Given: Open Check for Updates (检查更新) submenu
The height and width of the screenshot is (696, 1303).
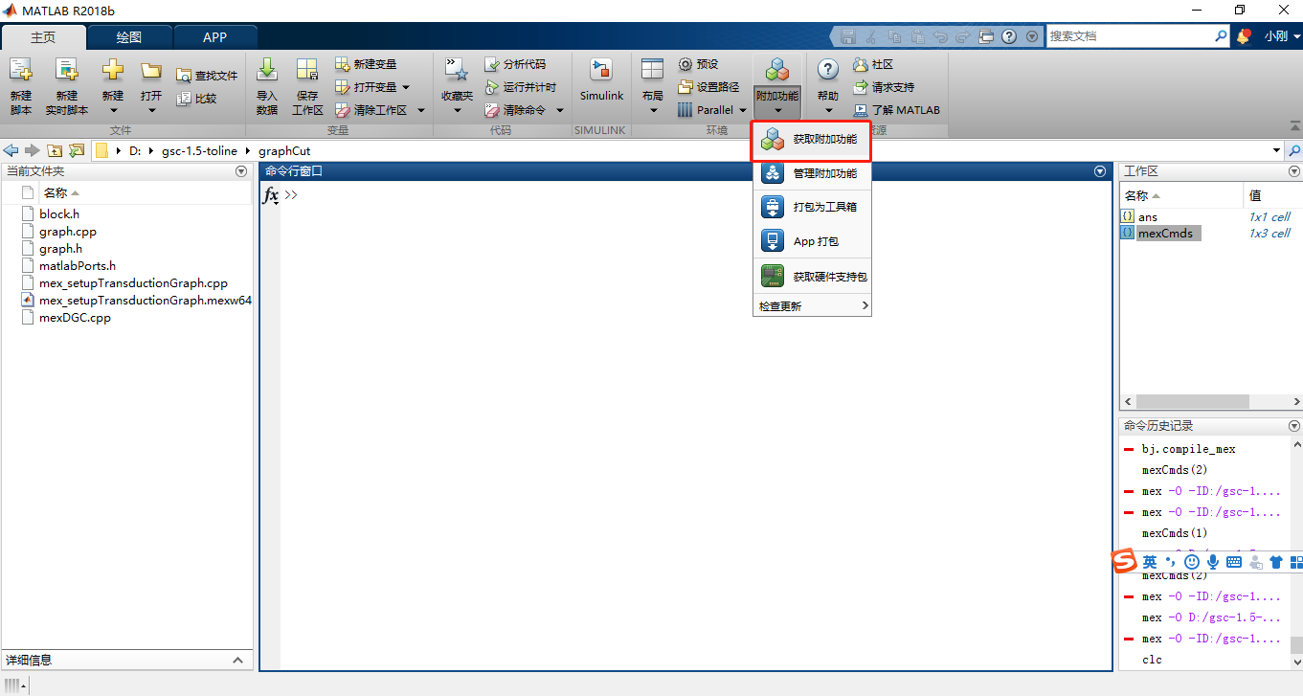Looking at the screenshot, I should coord(812,306).
